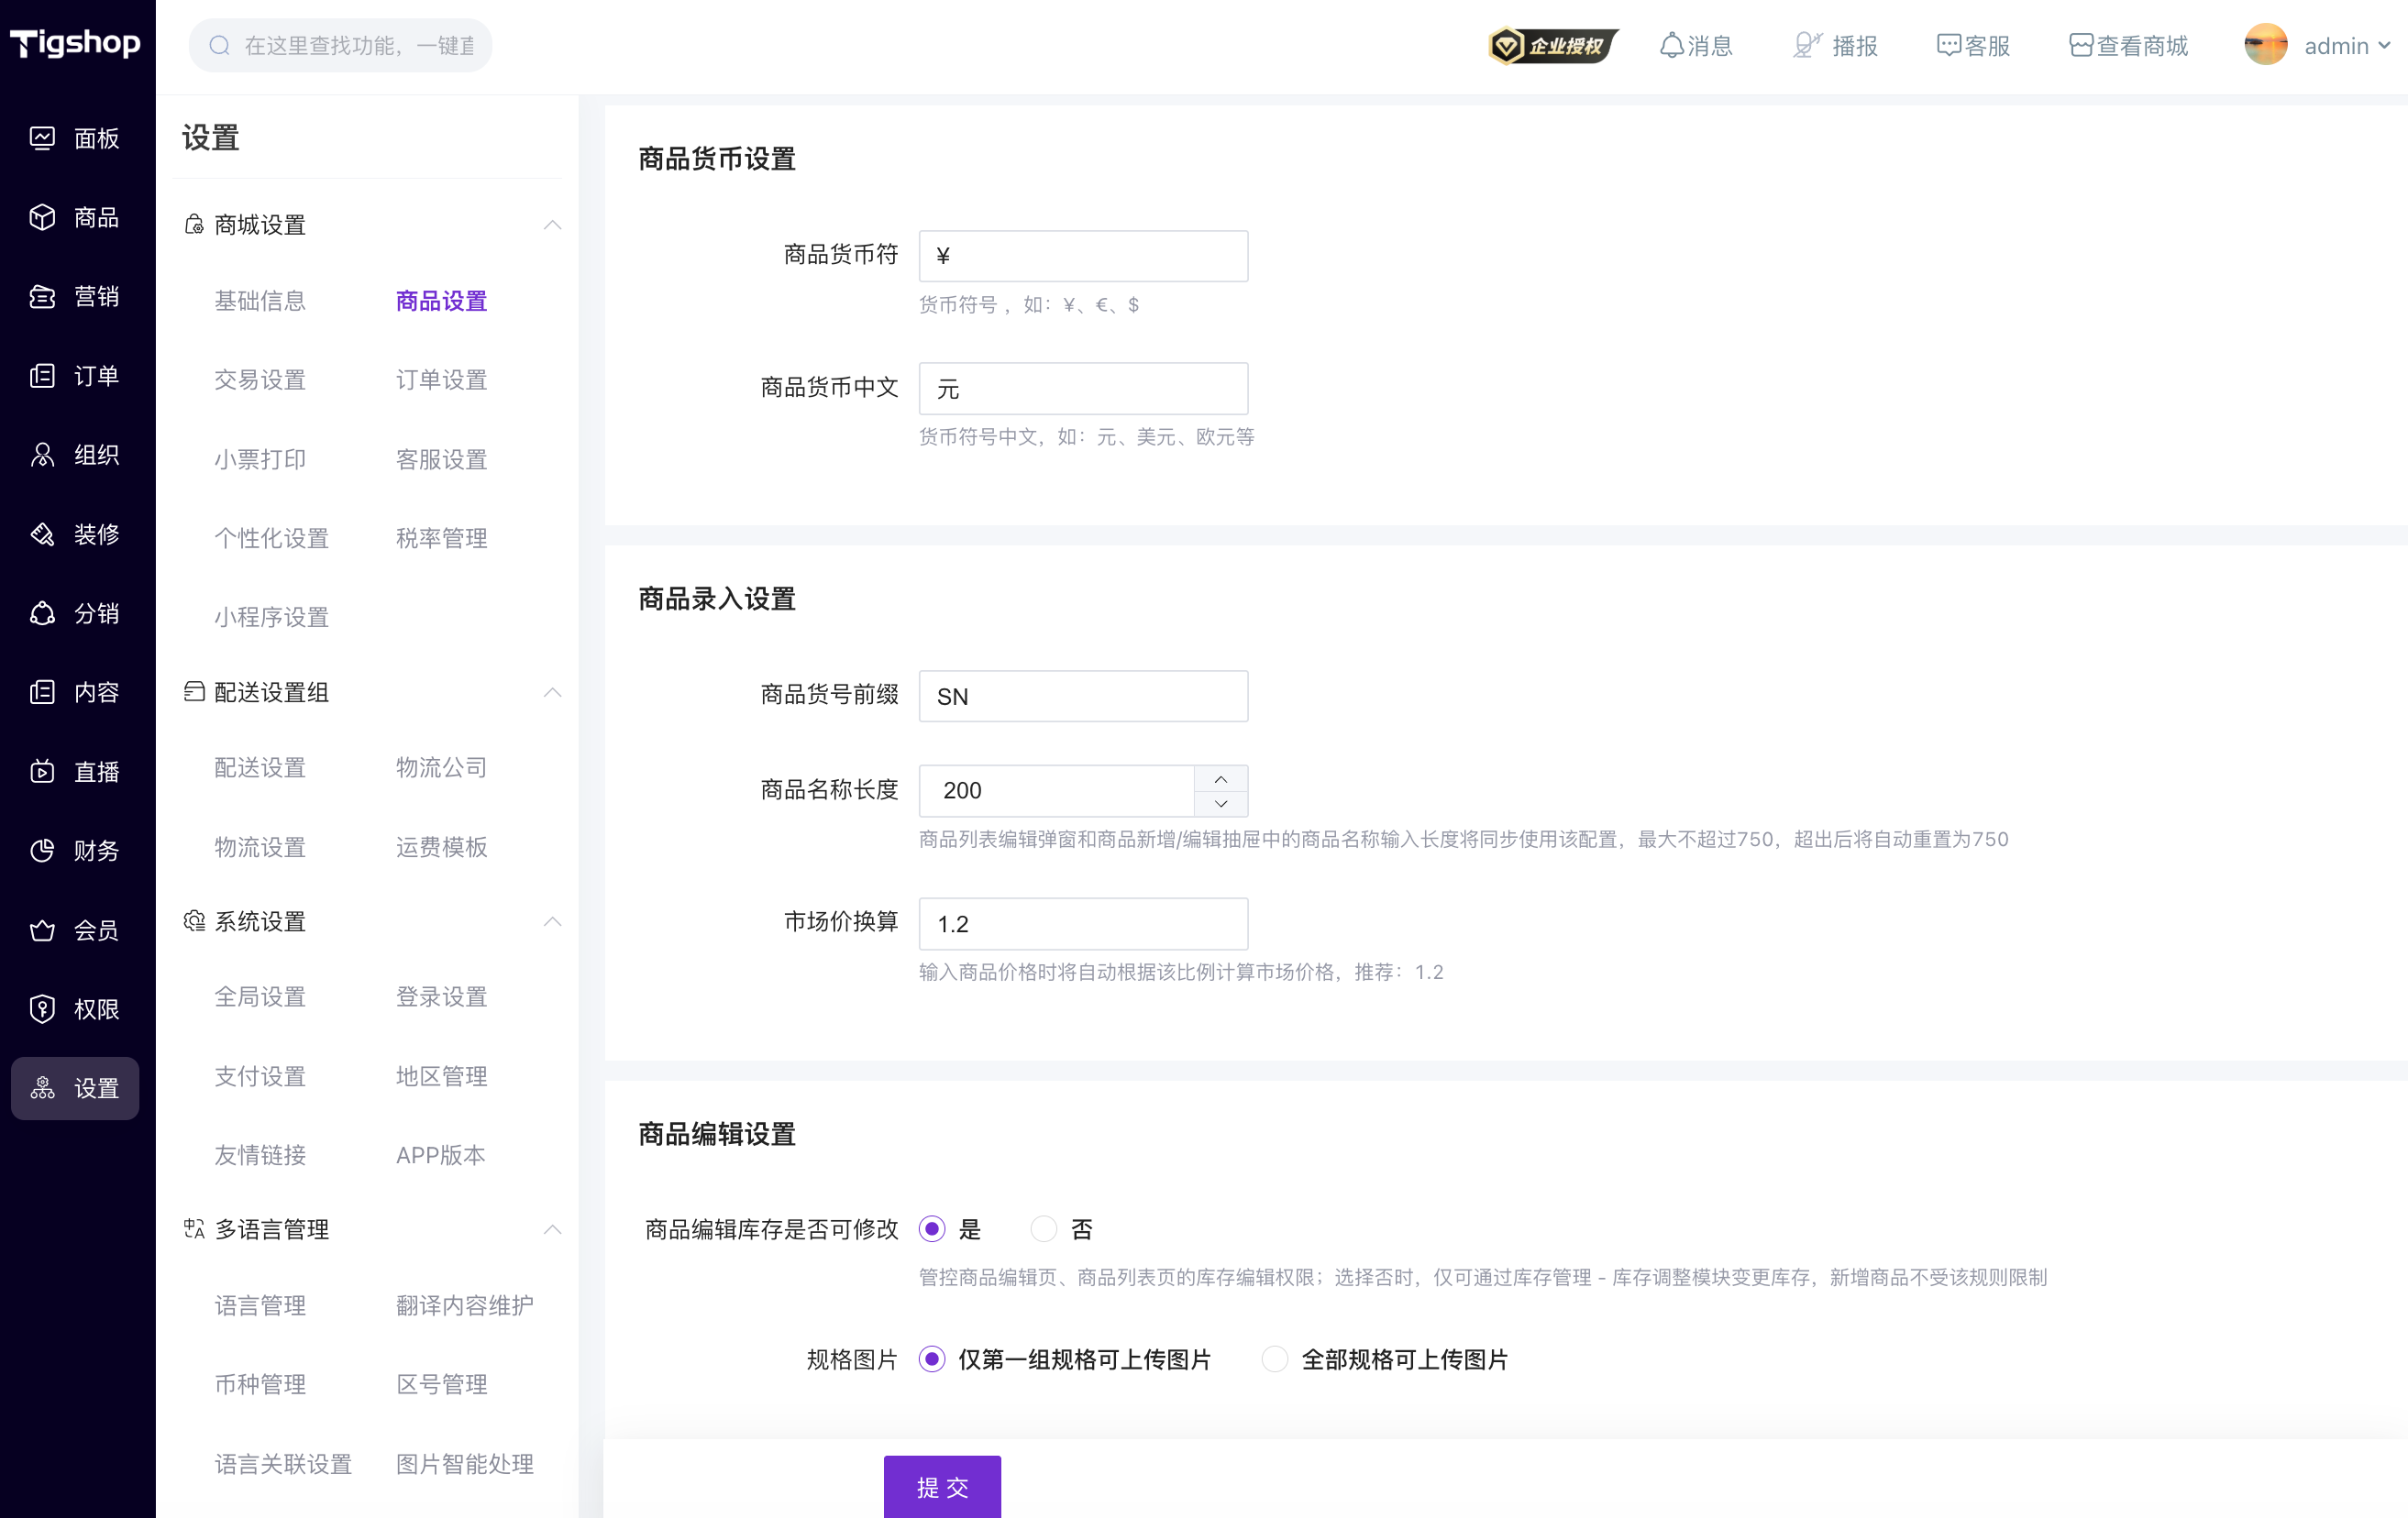The width and height of the screenshot is (2408, 1518).
Task: Click the 设置 settings icon in sidebar
Action: (42, 1088)
